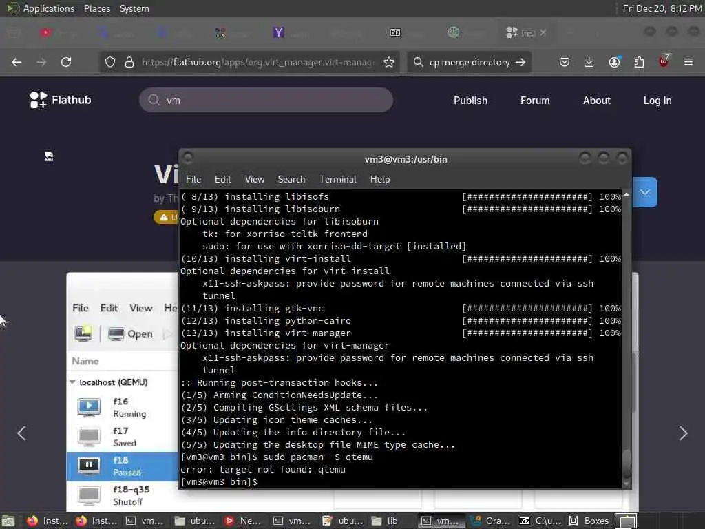Open the System menu in the top panel
The image size is (705, 529).
(134, 8)
